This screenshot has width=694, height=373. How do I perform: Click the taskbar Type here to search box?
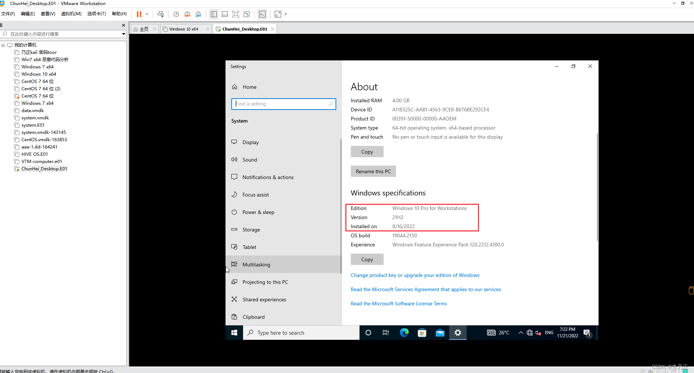click(x=301, y=333)
